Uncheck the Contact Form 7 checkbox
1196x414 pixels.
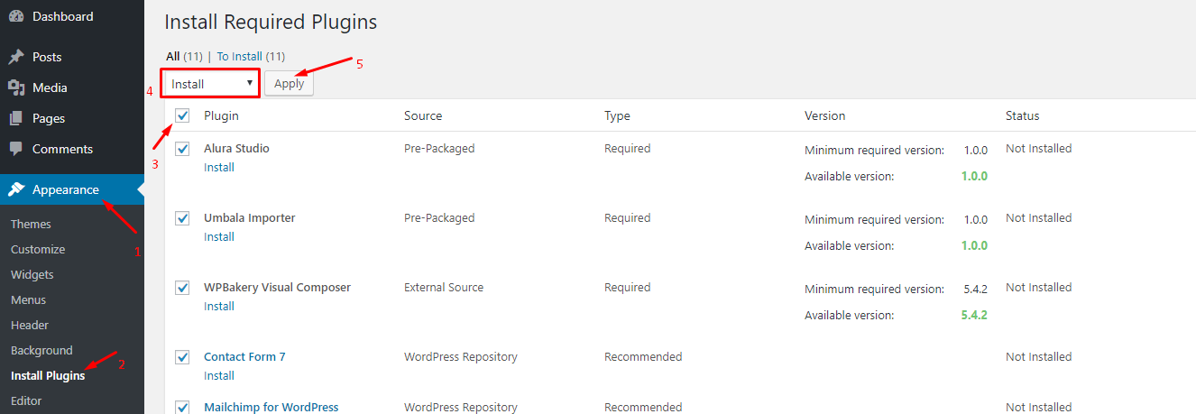183,357
